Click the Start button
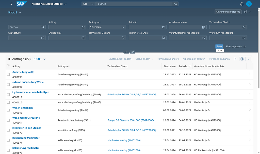The image size is (260, 154). click(x=219, y=46)
